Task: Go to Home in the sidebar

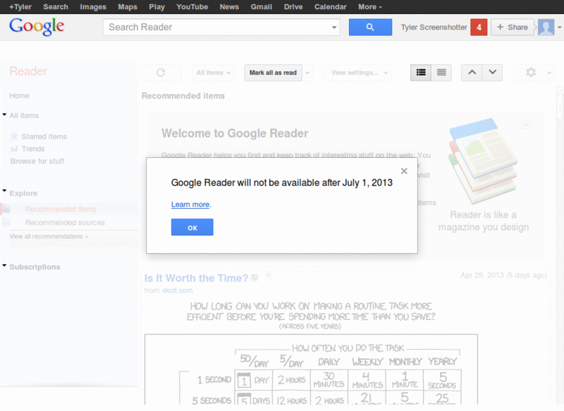Action: coord(19,96)
